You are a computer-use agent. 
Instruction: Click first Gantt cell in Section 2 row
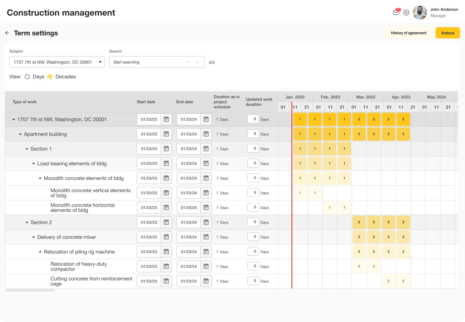[x=359, y=222]
